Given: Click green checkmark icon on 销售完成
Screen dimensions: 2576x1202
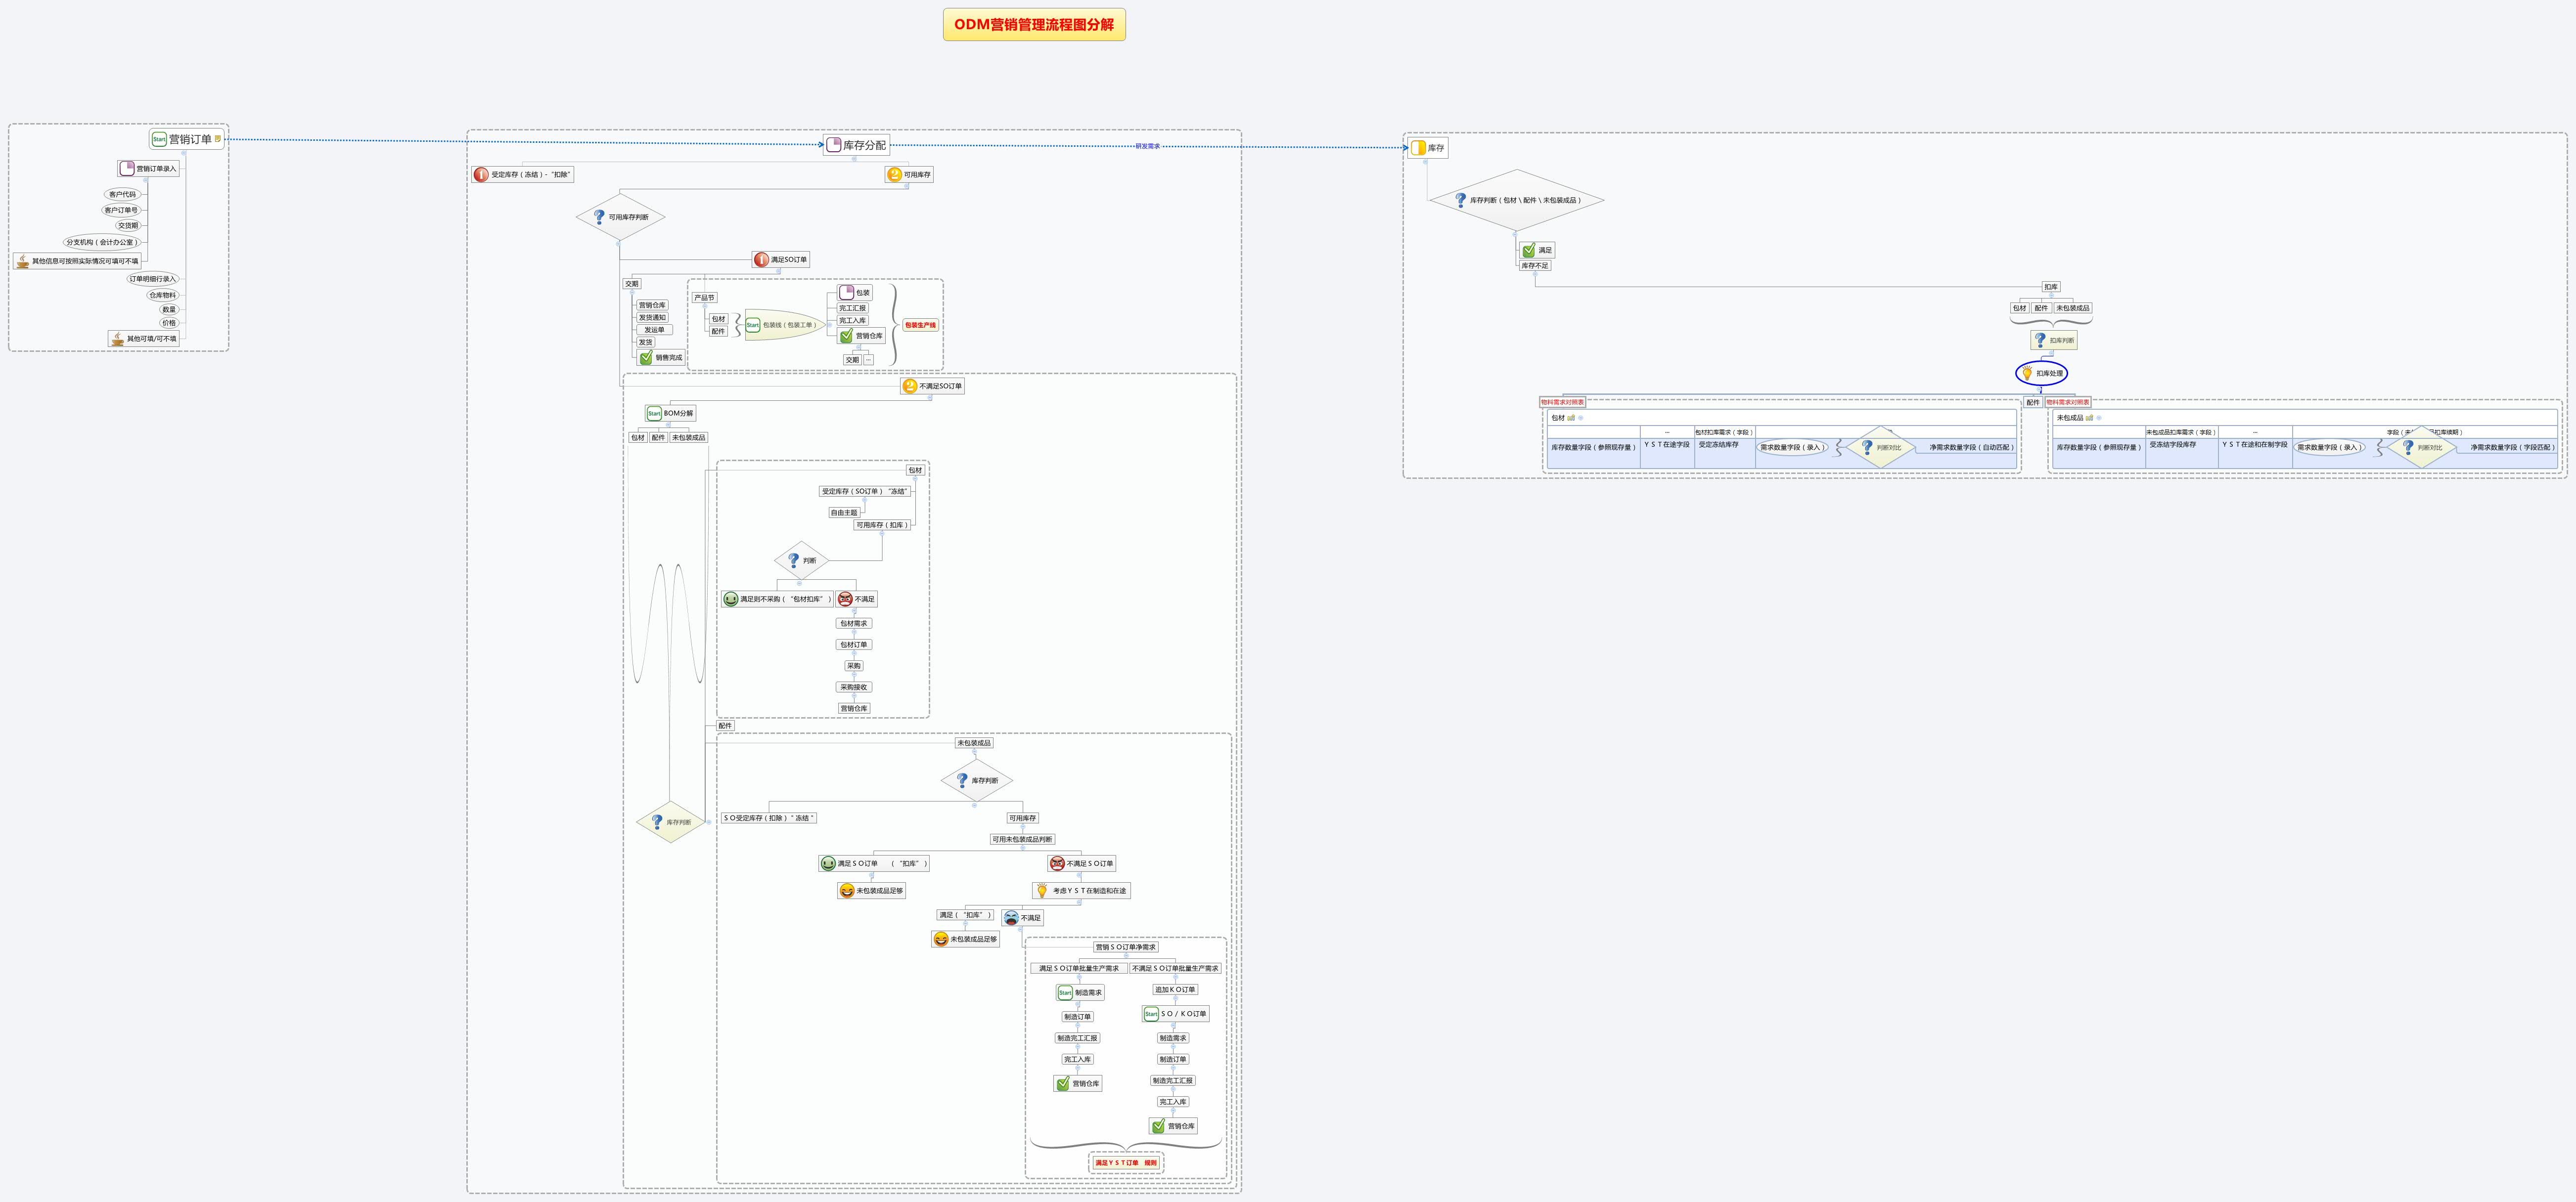Looking at the screenshot, I should pyautogui.click(x=646, y=358).
